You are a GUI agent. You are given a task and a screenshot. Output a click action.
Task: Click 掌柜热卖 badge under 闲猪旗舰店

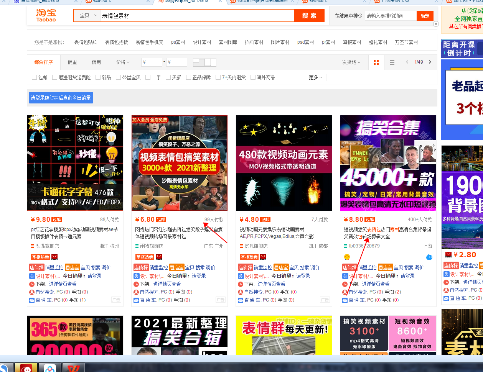click(x=145, y=257)
